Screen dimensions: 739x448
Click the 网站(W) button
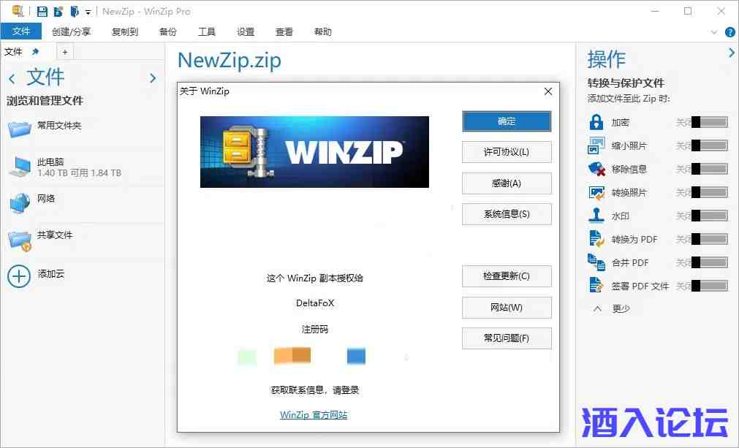(x=507, y=308)
